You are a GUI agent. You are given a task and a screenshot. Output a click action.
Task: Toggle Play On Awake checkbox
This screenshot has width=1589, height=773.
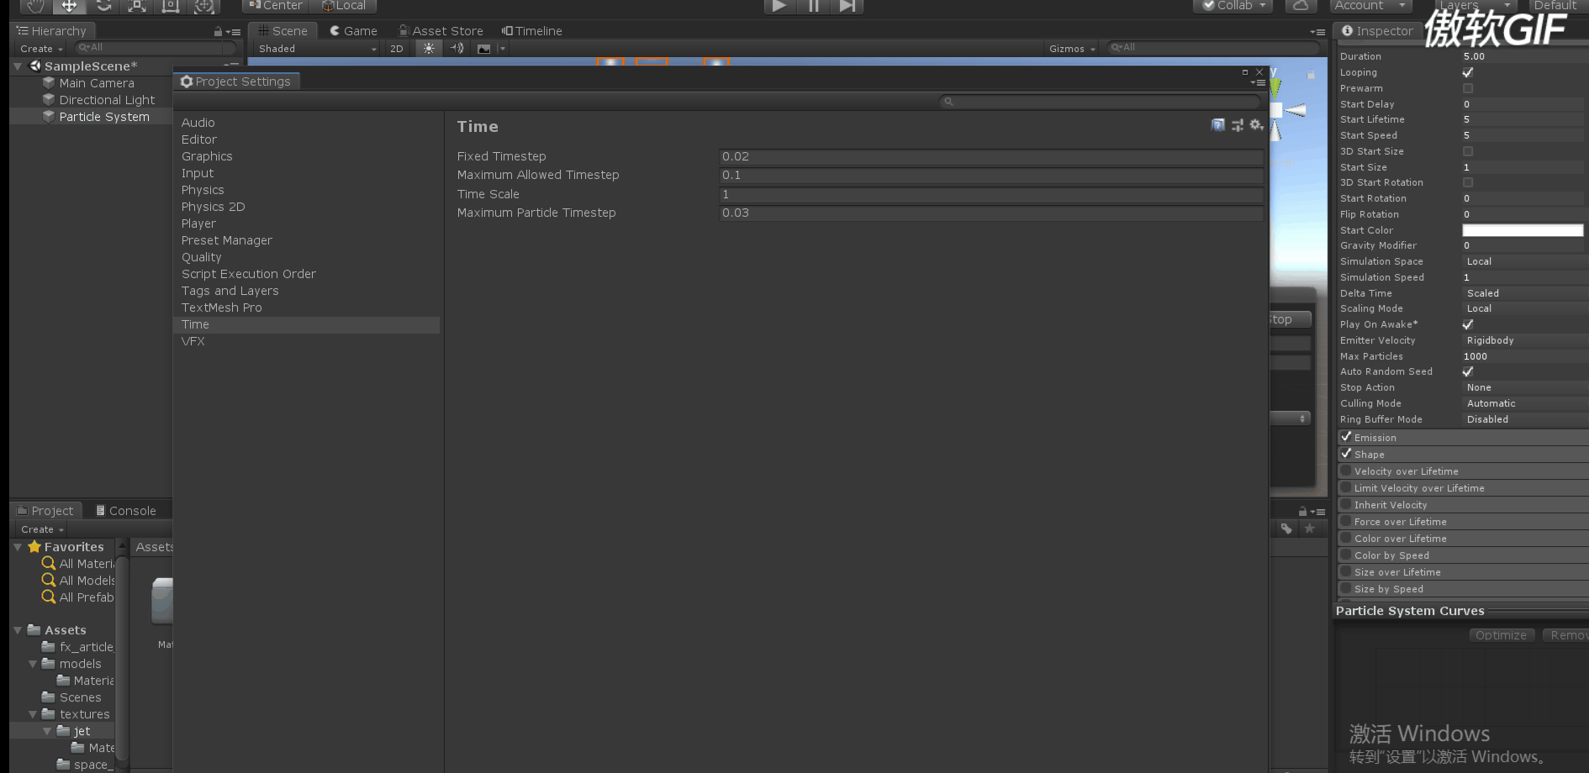pos(1468,324)
